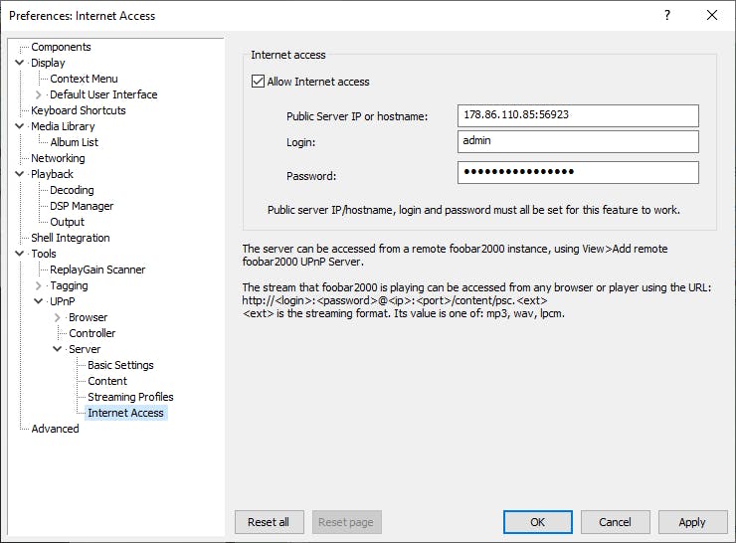
Task: Click the Apply button
Action: pyautogui.click(x=691, y=522)
